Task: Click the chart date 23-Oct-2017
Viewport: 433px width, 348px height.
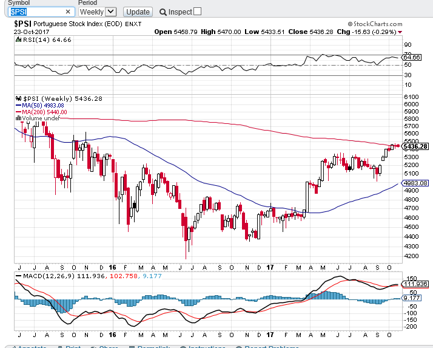Action: (32, 32)
